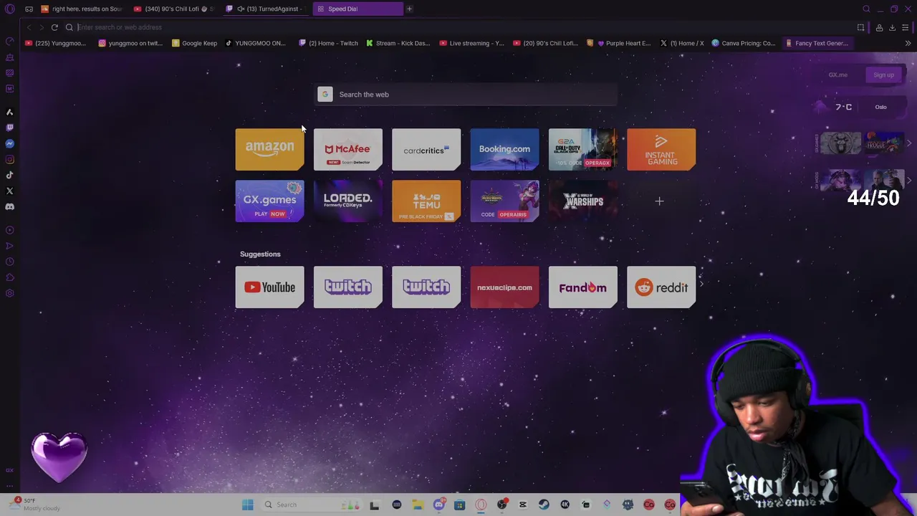Expand suggestions with the right arrow
The height and width of the screenshot is (516, 917).
tap(701, 285)
